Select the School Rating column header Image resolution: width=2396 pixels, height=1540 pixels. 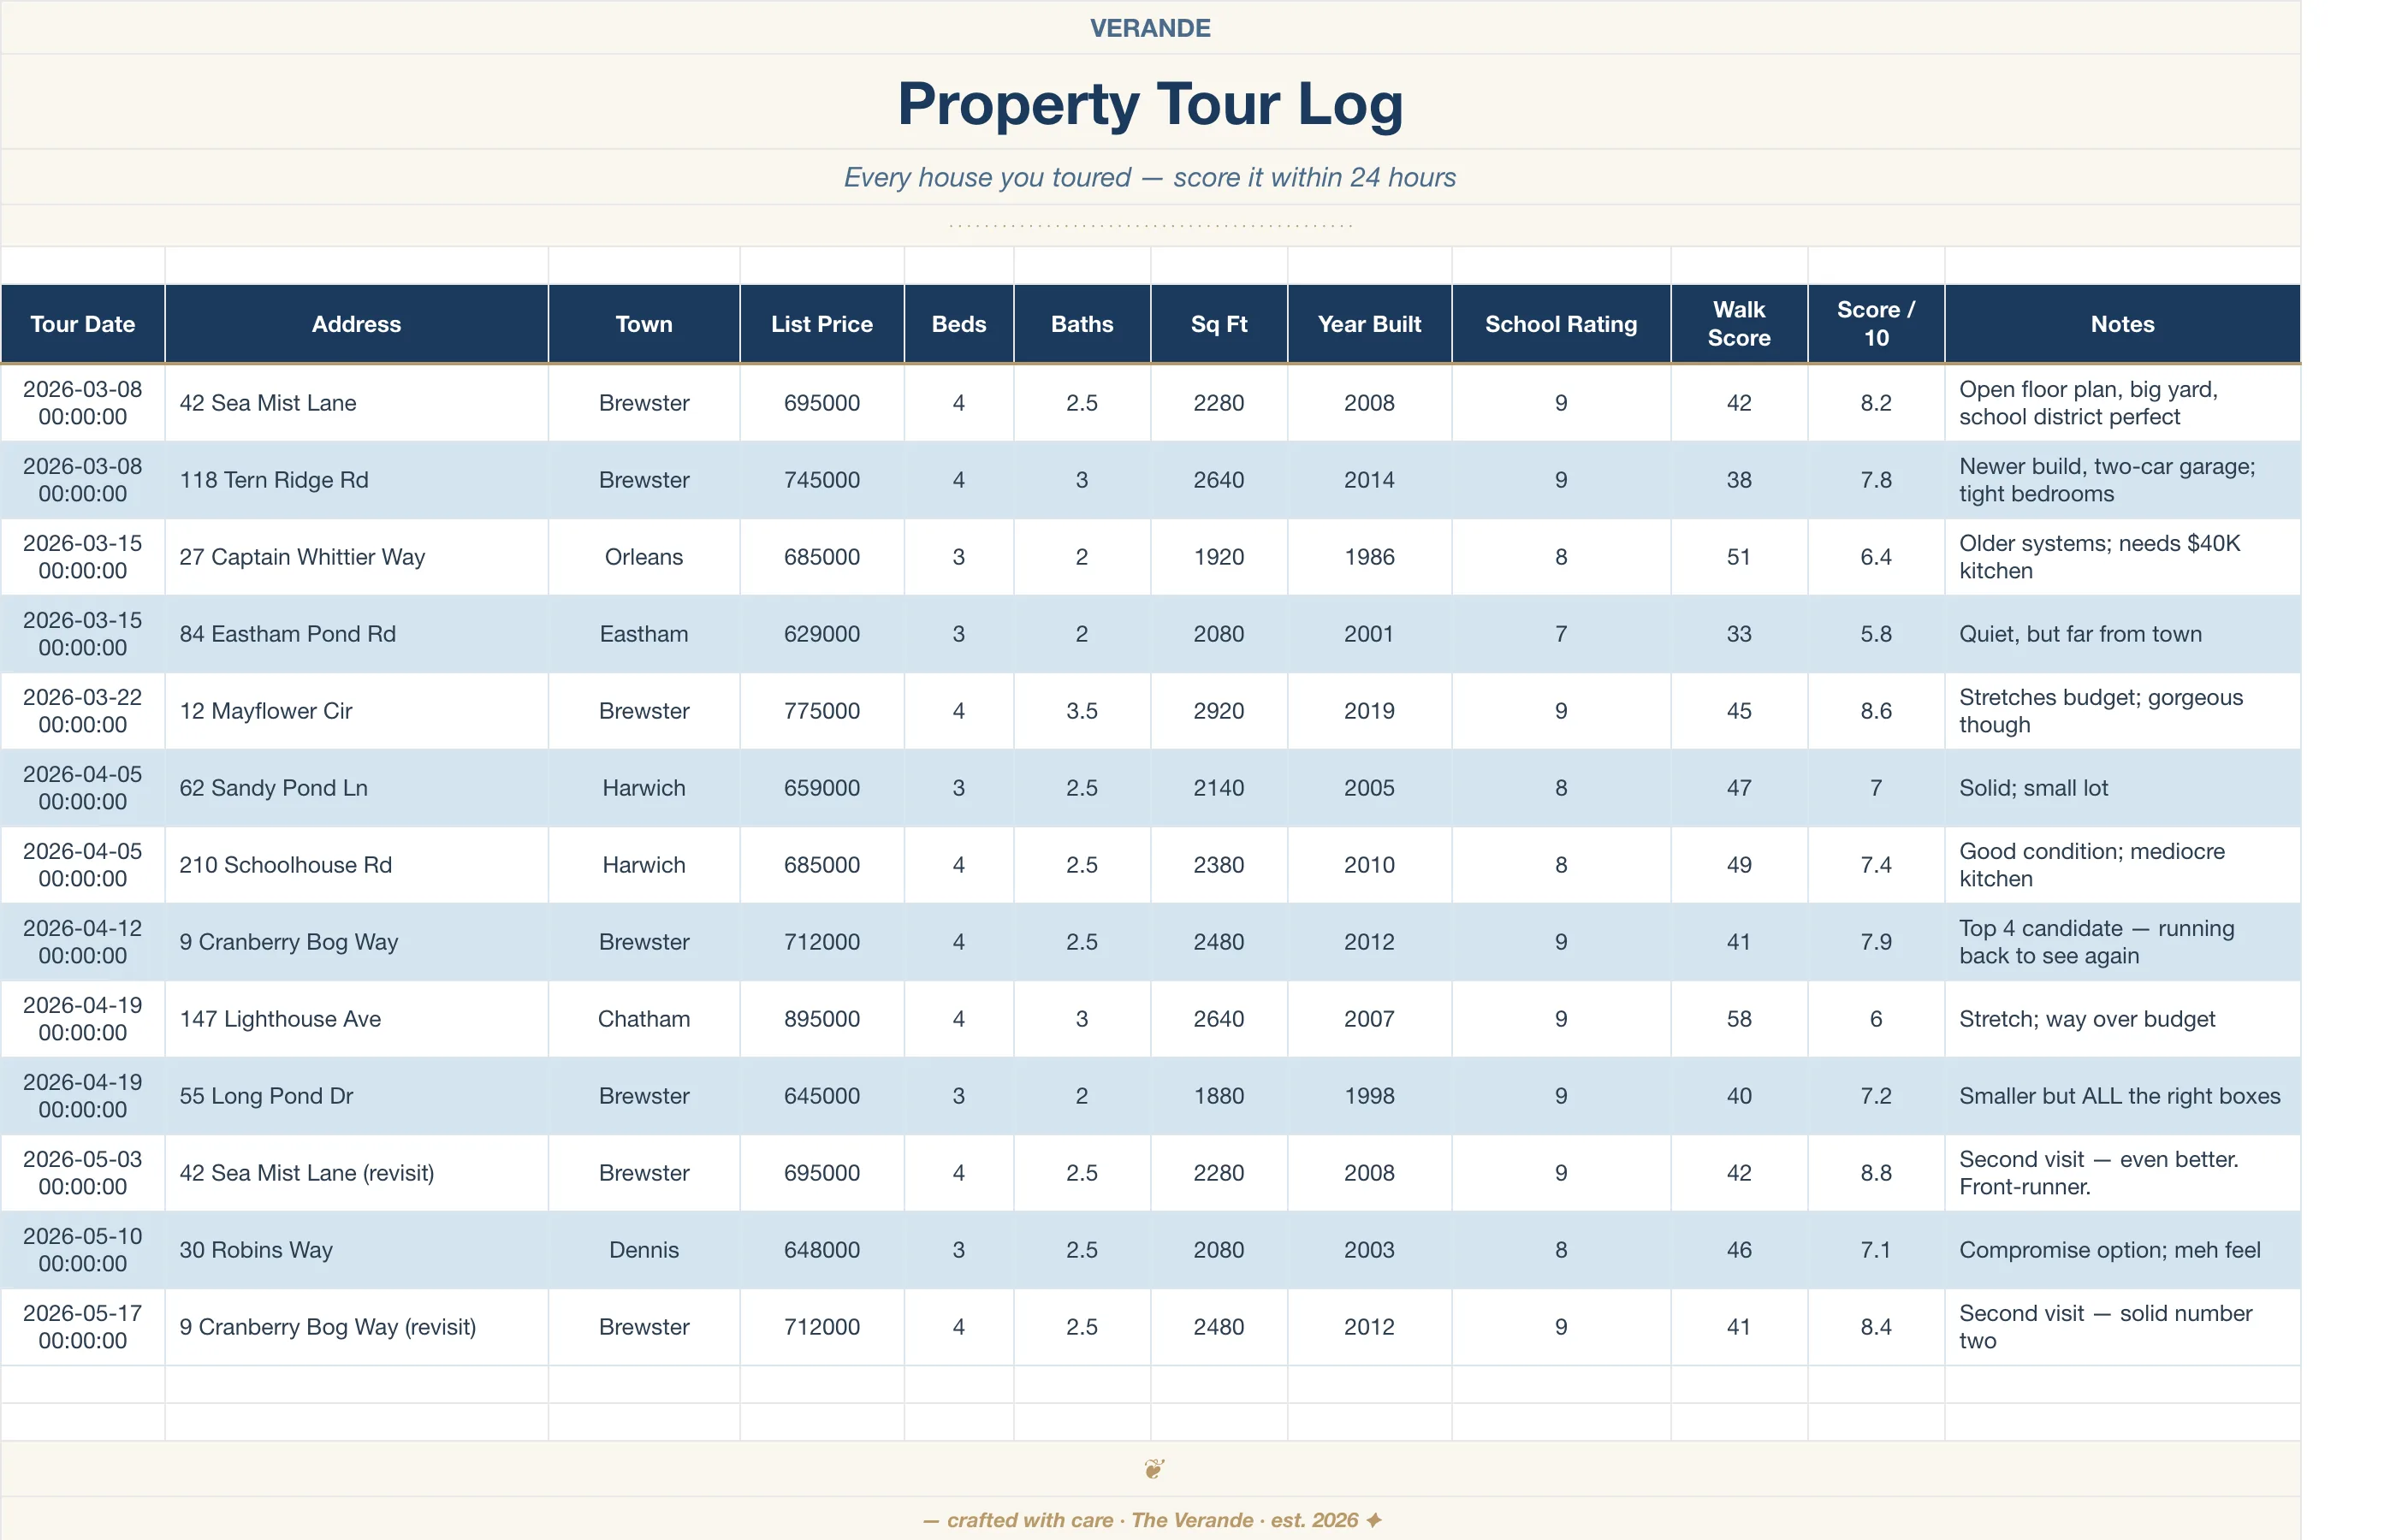1561,324
